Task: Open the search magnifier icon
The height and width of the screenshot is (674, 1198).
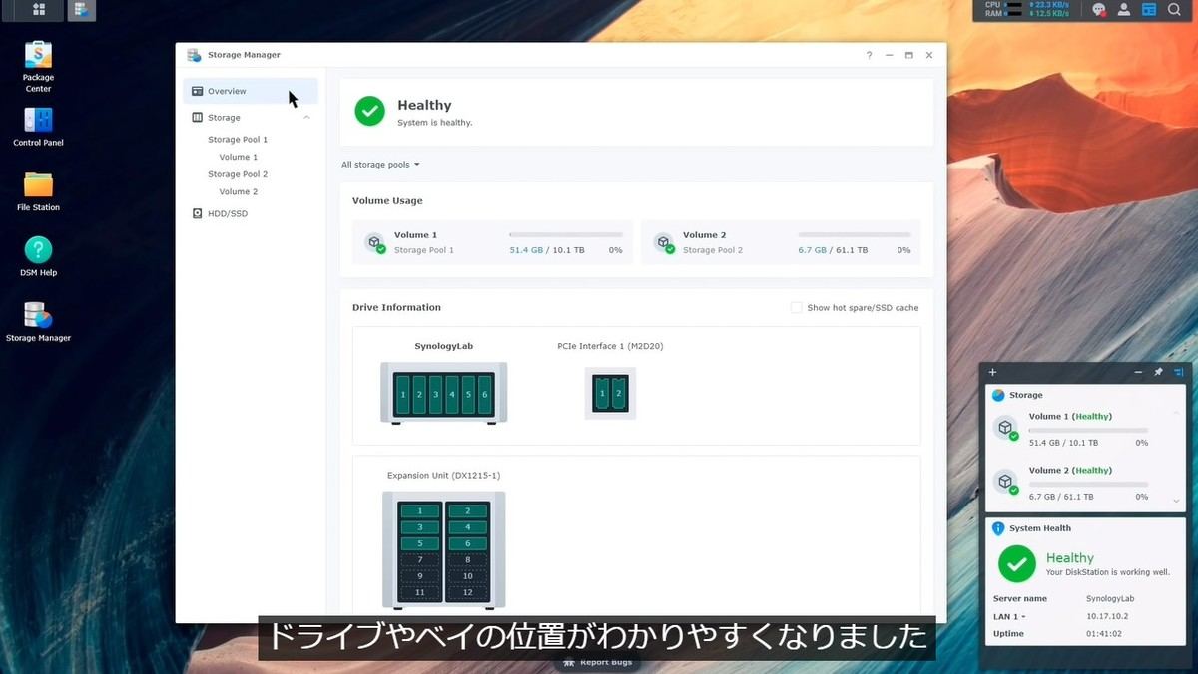Action: (x=1174, y=10)
